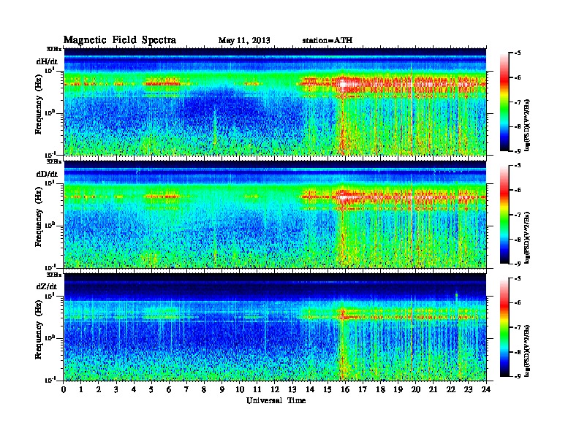The image size is (579, 447).
Task: Click time axis tick label "8"
Action: click(x=204, y=389)
